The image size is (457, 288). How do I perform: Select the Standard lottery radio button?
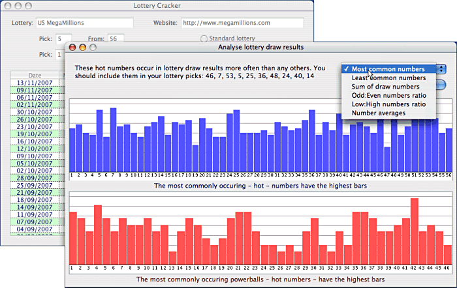[x=204, y=39]
